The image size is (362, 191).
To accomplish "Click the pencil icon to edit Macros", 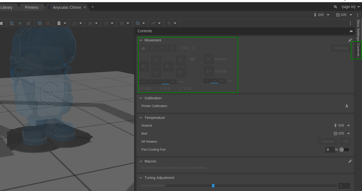I will pyautogui.click(x=350, y=162).
